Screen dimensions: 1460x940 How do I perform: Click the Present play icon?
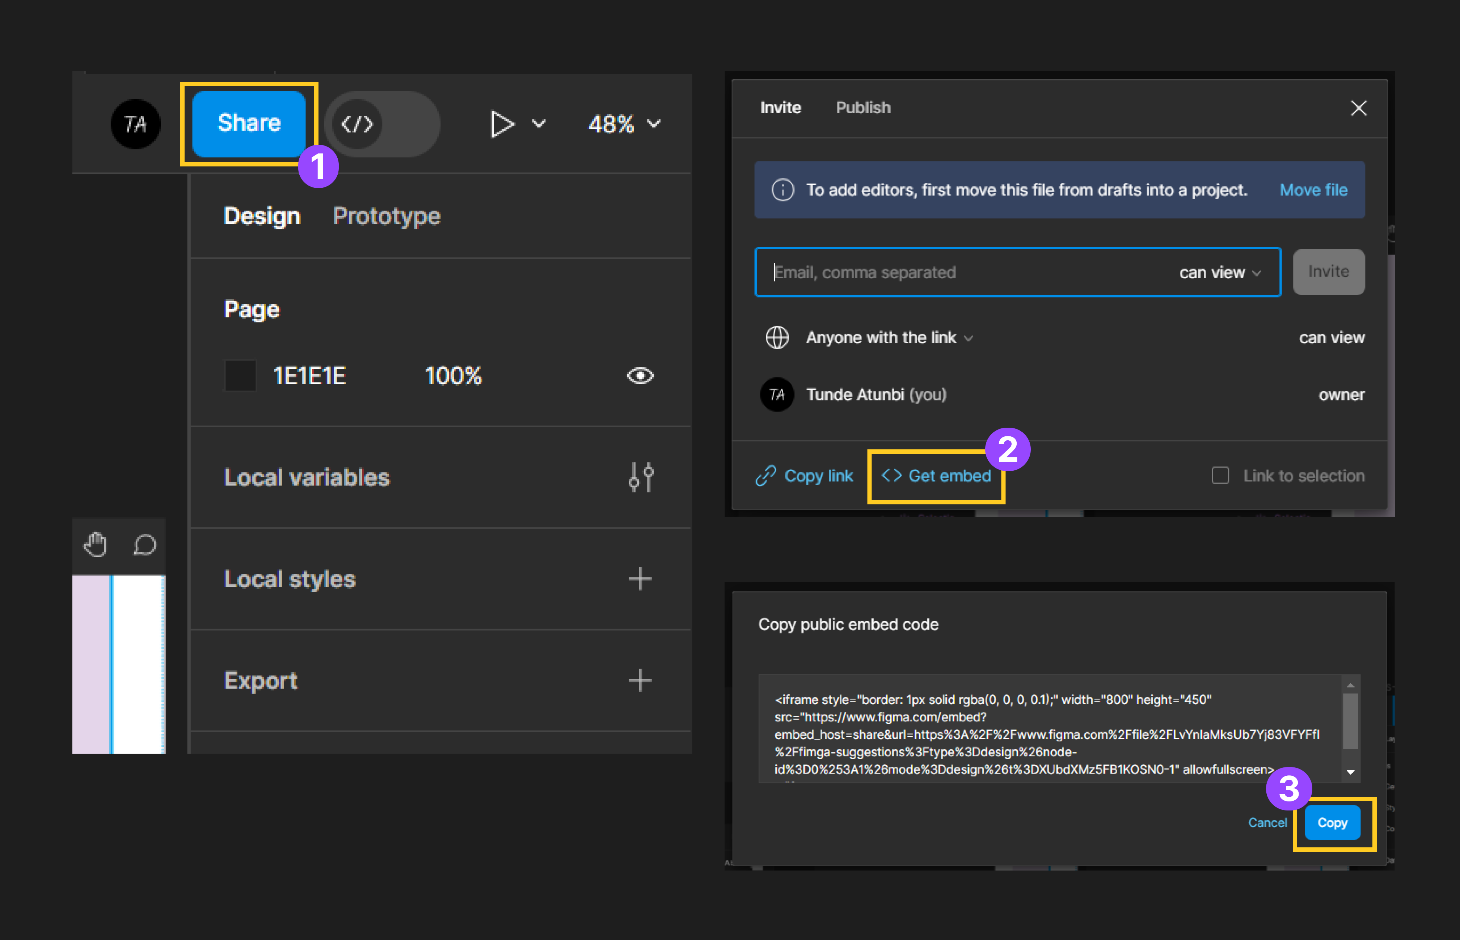502,124
